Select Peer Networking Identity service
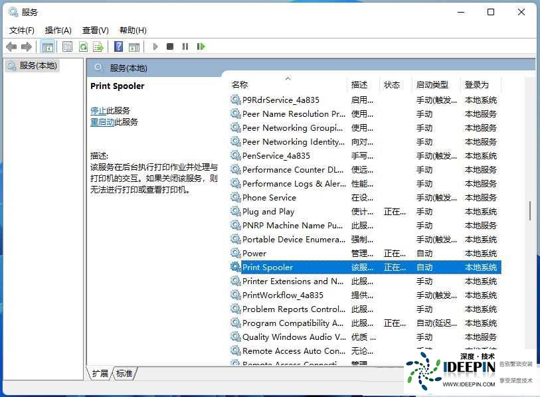 pyautogui.click(x=365, y=142)
